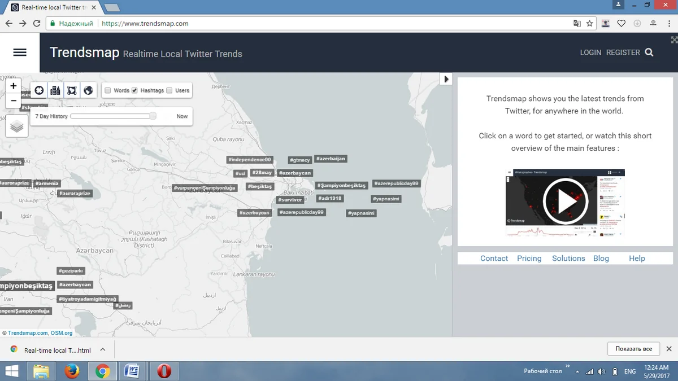678x381 pixels.
Task: Open the Help link
Action: coord(637,259)
